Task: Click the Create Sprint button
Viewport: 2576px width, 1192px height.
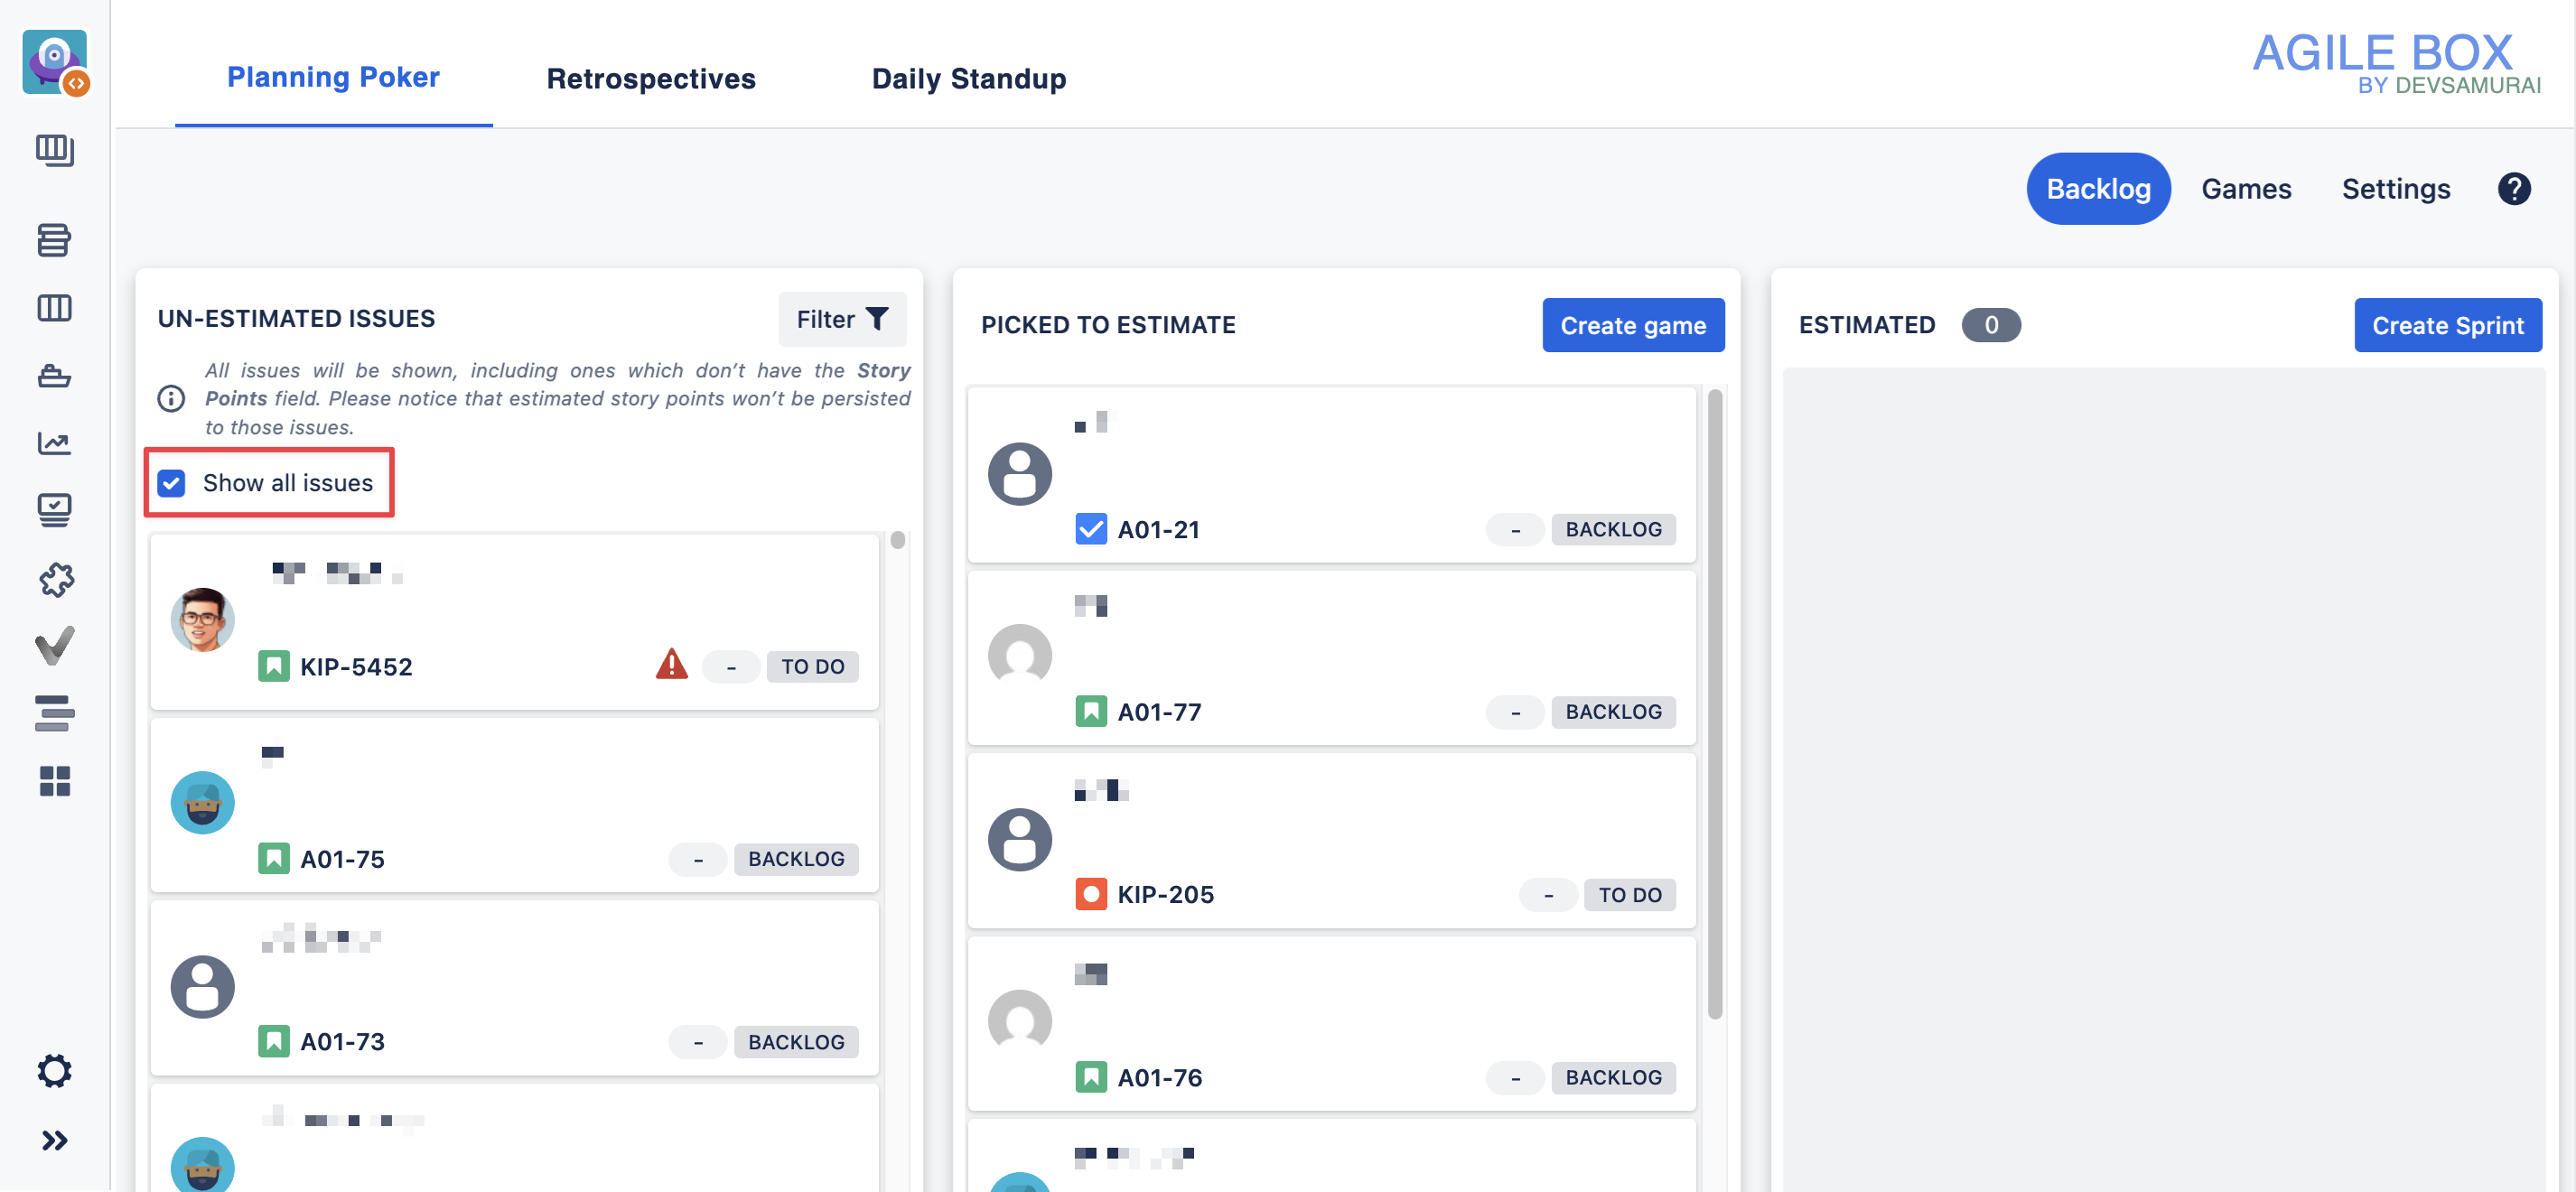Action: point(2447,325)
